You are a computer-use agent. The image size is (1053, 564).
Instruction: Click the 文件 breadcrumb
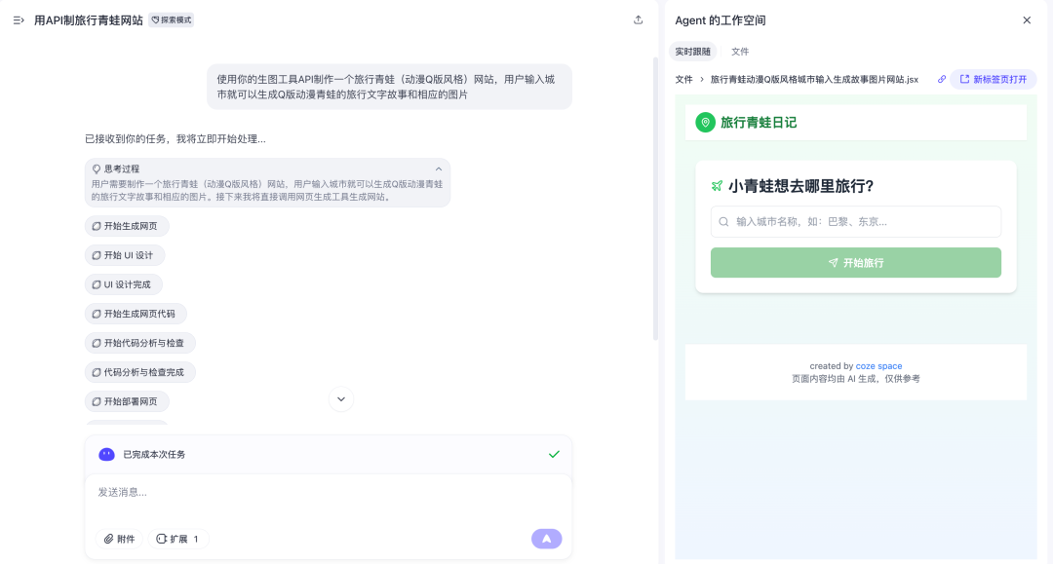pyautogui.click(x=683, y=79)
